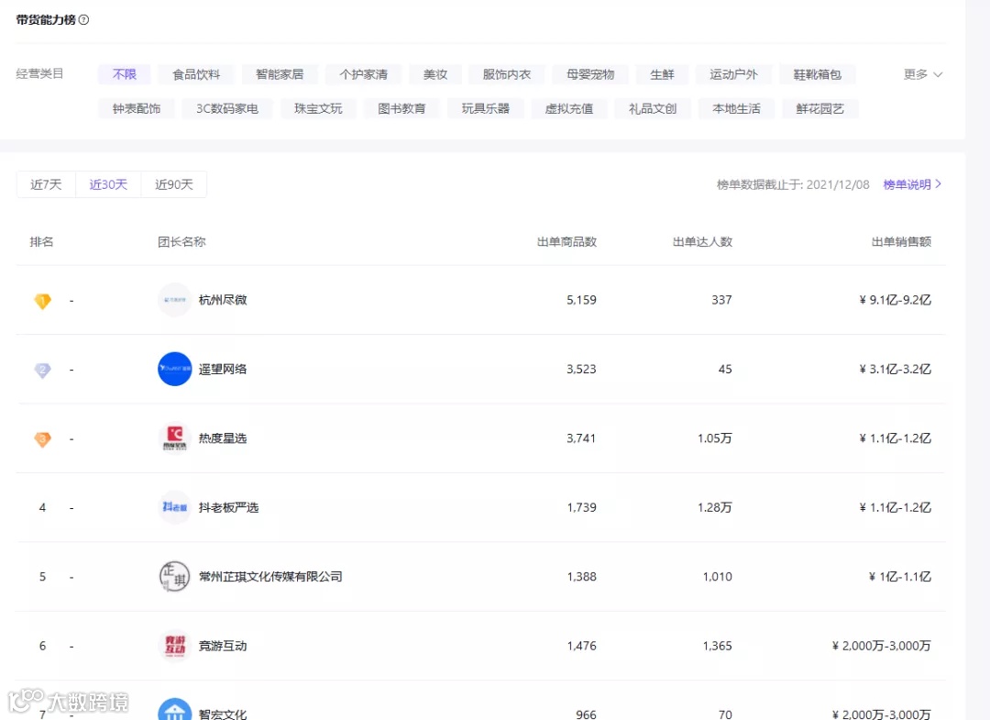The width and height of the screenshot is (990, 720).
Task: Open the help icon beside 带货能力榜
Action: (x=84, y=19)
